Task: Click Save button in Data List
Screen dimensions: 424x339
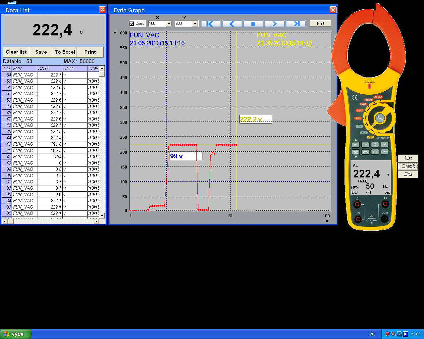Action: pyautogui.click(x=41, y=52)
